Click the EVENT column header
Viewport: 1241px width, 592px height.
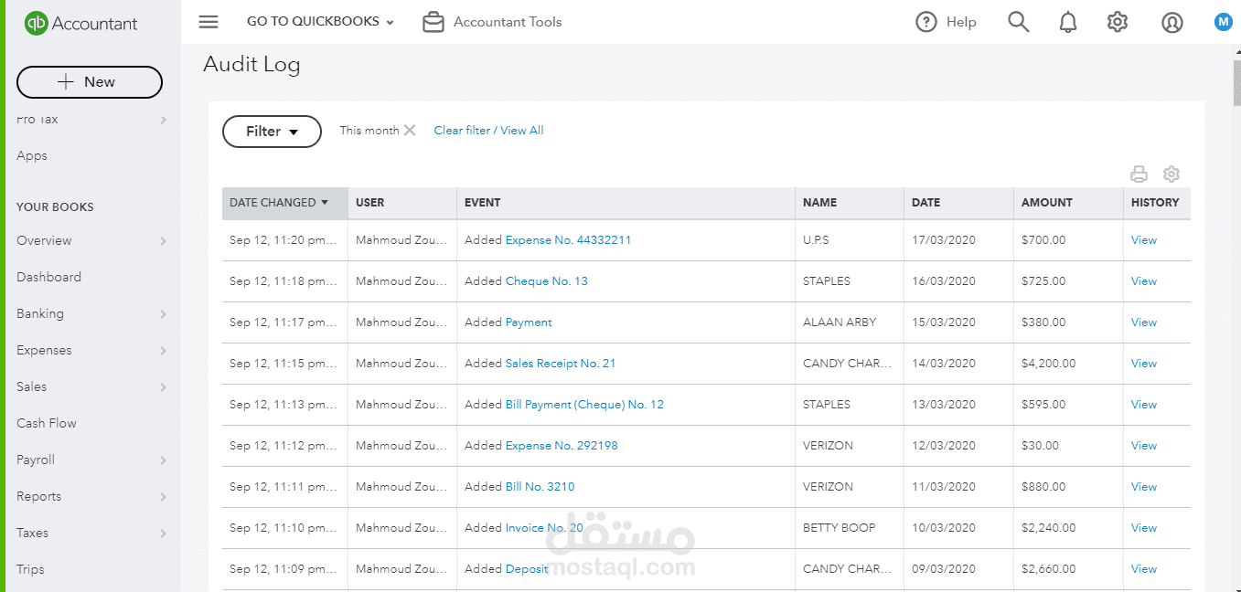[626, 203]
